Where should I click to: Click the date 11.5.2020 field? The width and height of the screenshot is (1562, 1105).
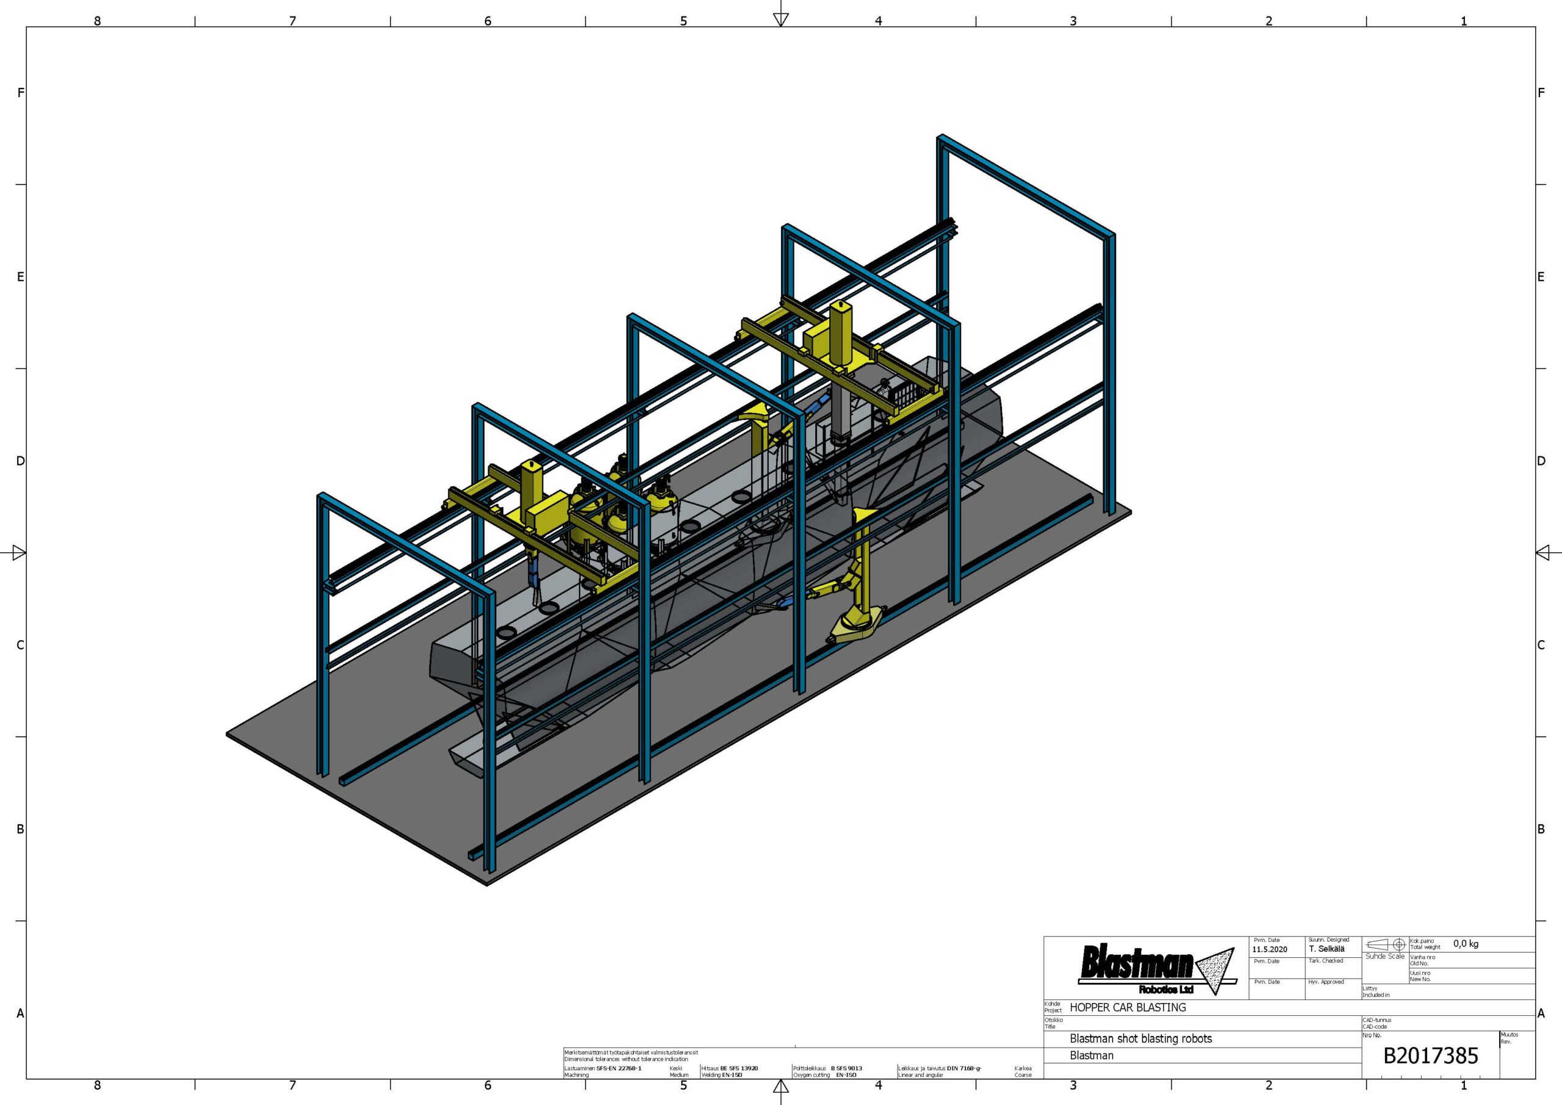[1270, 949]
